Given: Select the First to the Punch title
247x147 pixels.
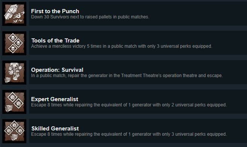Looking at the screenshot, I should tap(55, 11).
